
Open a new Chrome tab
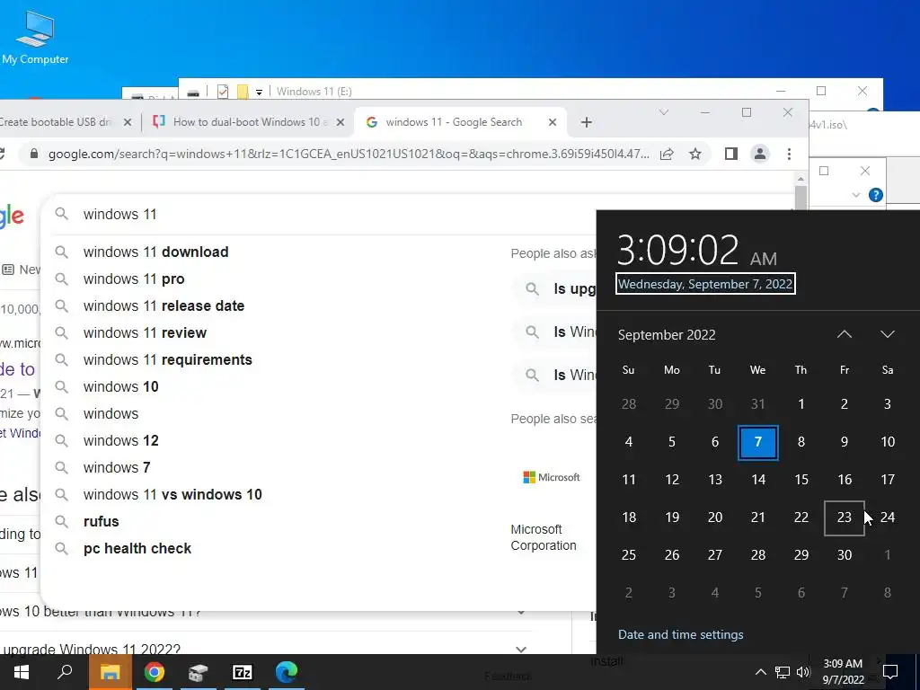point(586,122)
